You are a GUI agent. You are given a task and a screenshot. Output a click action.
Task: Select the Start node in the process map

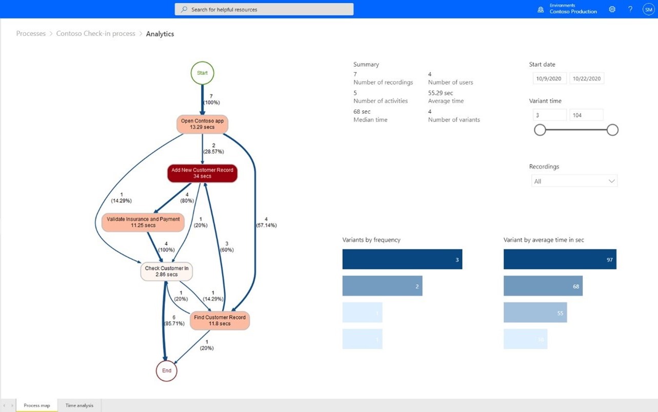[x=202, y=73]
